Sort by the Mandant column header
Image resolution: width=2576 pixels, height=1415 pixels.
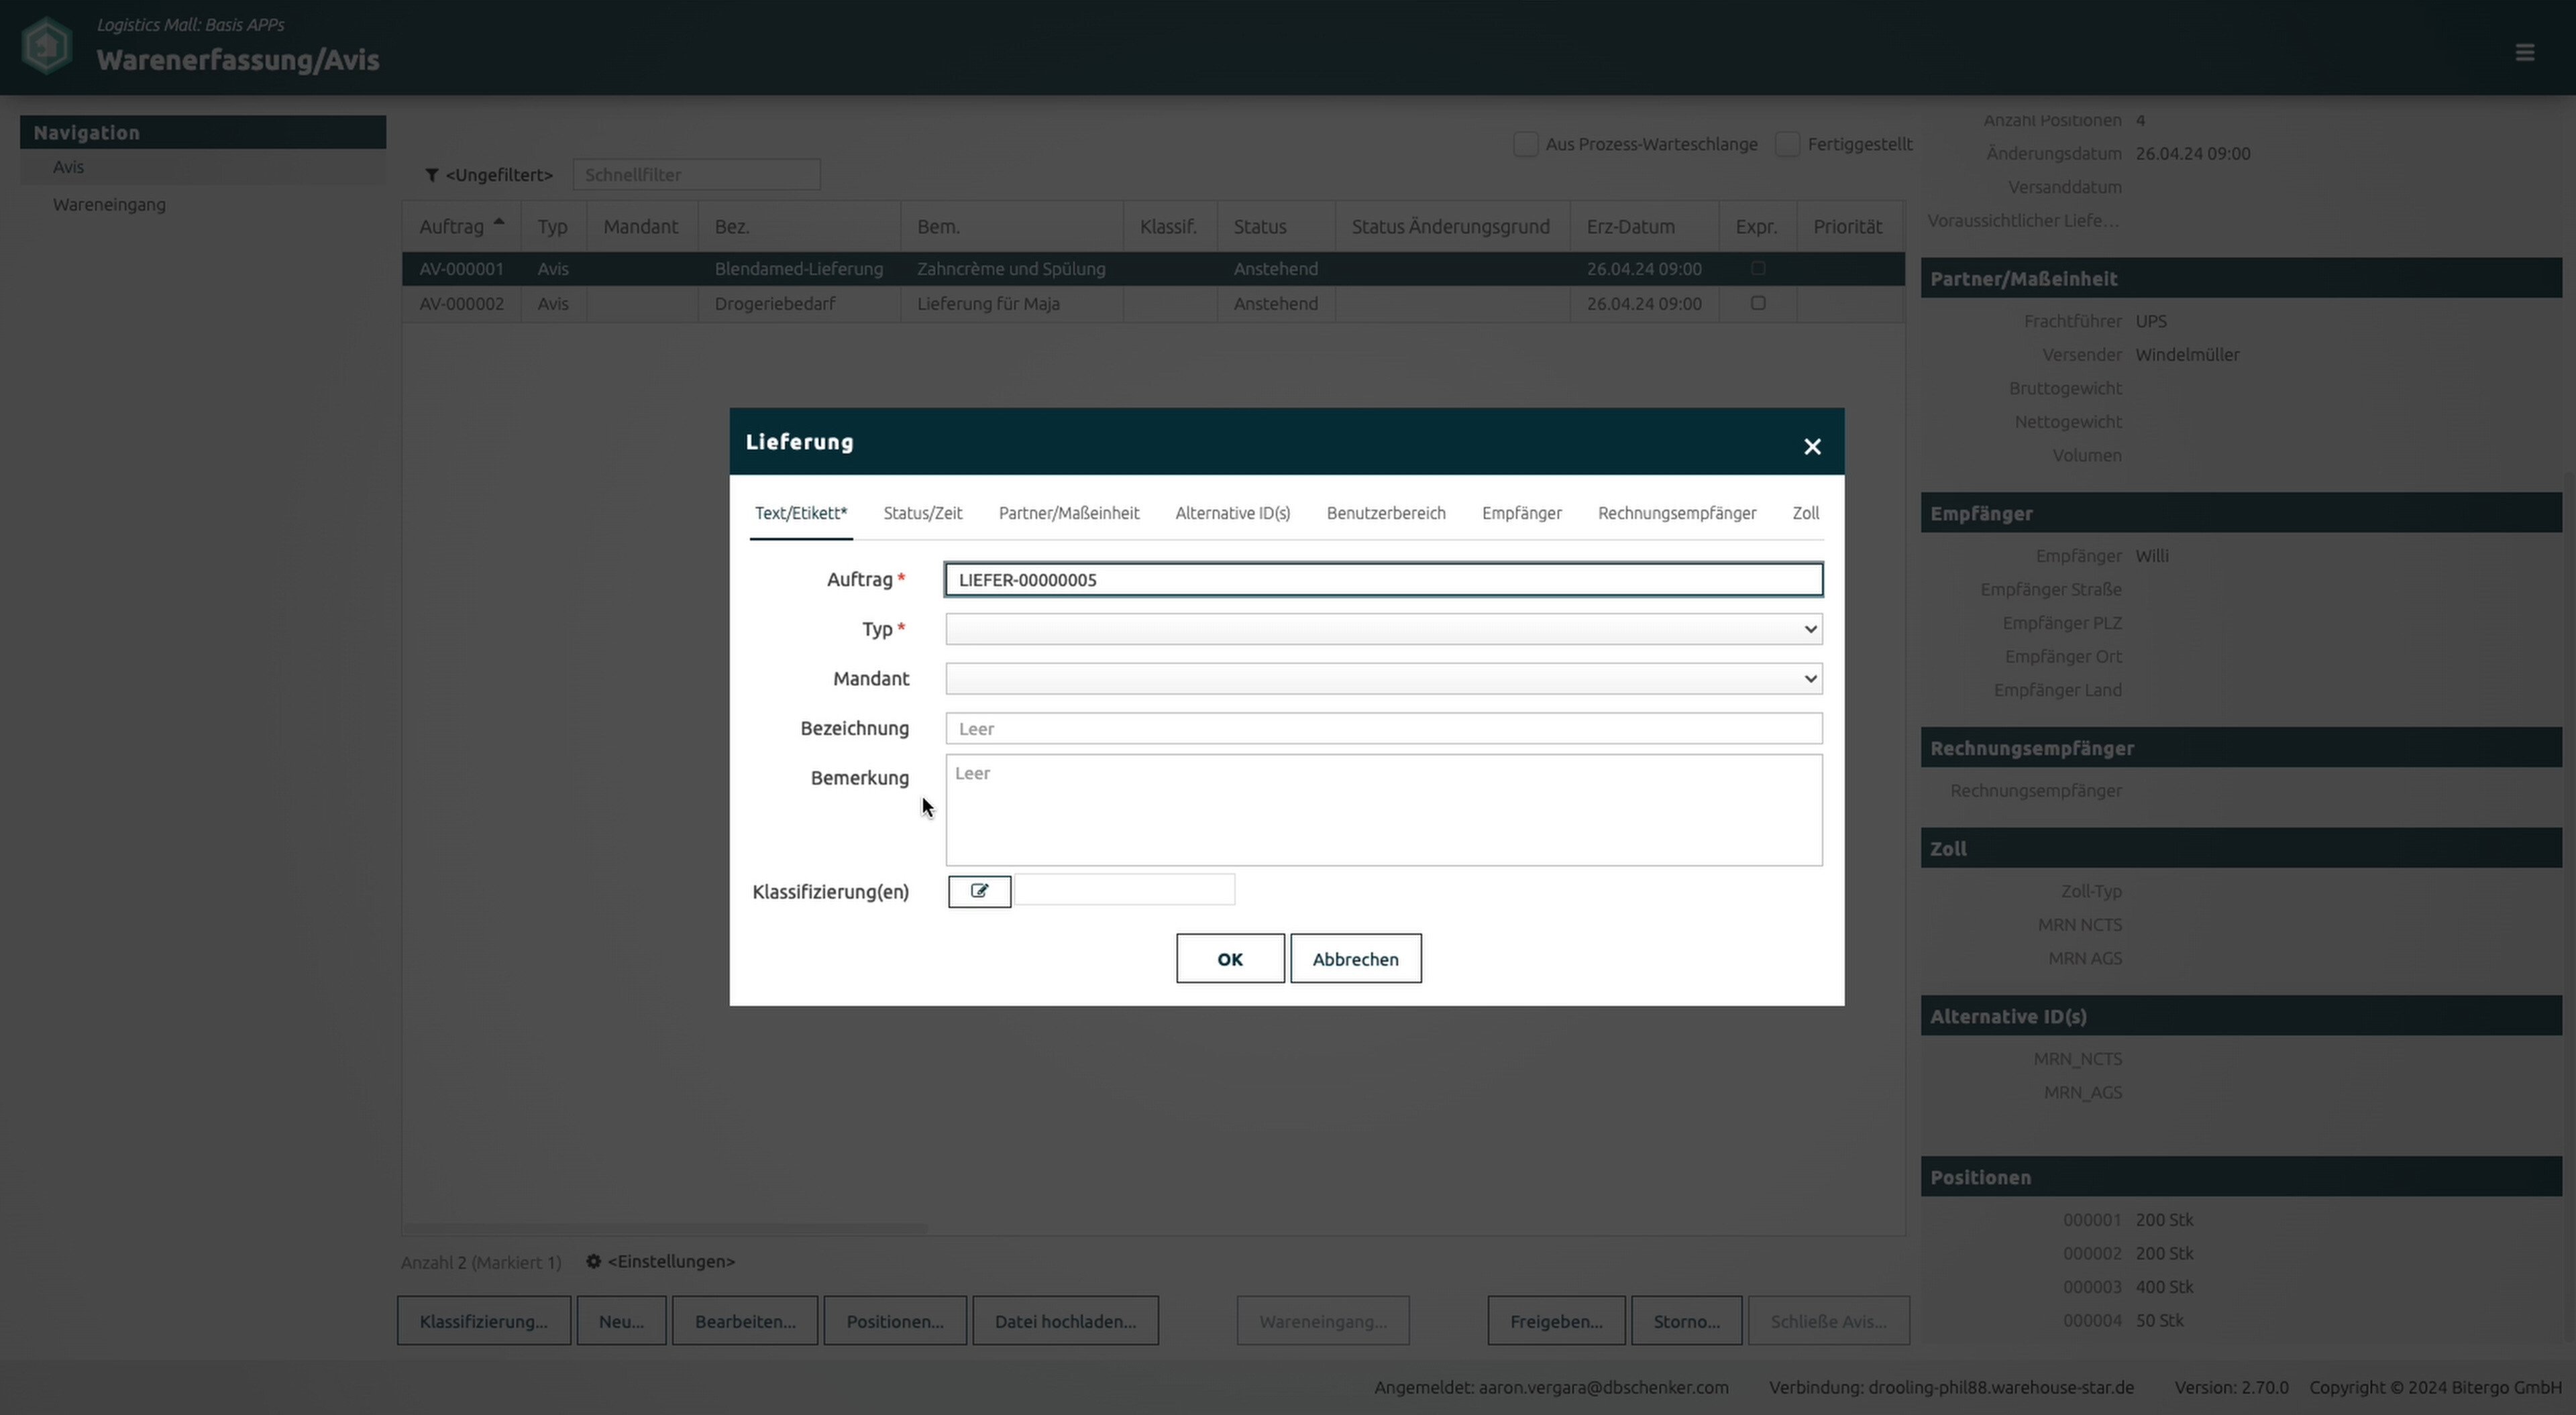point(641,227)
